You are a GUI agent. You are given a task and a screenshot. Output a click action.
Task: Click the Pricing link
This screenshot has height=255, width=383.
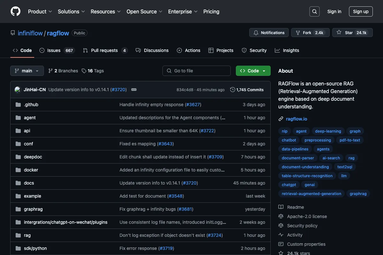(x=211, y=11)
